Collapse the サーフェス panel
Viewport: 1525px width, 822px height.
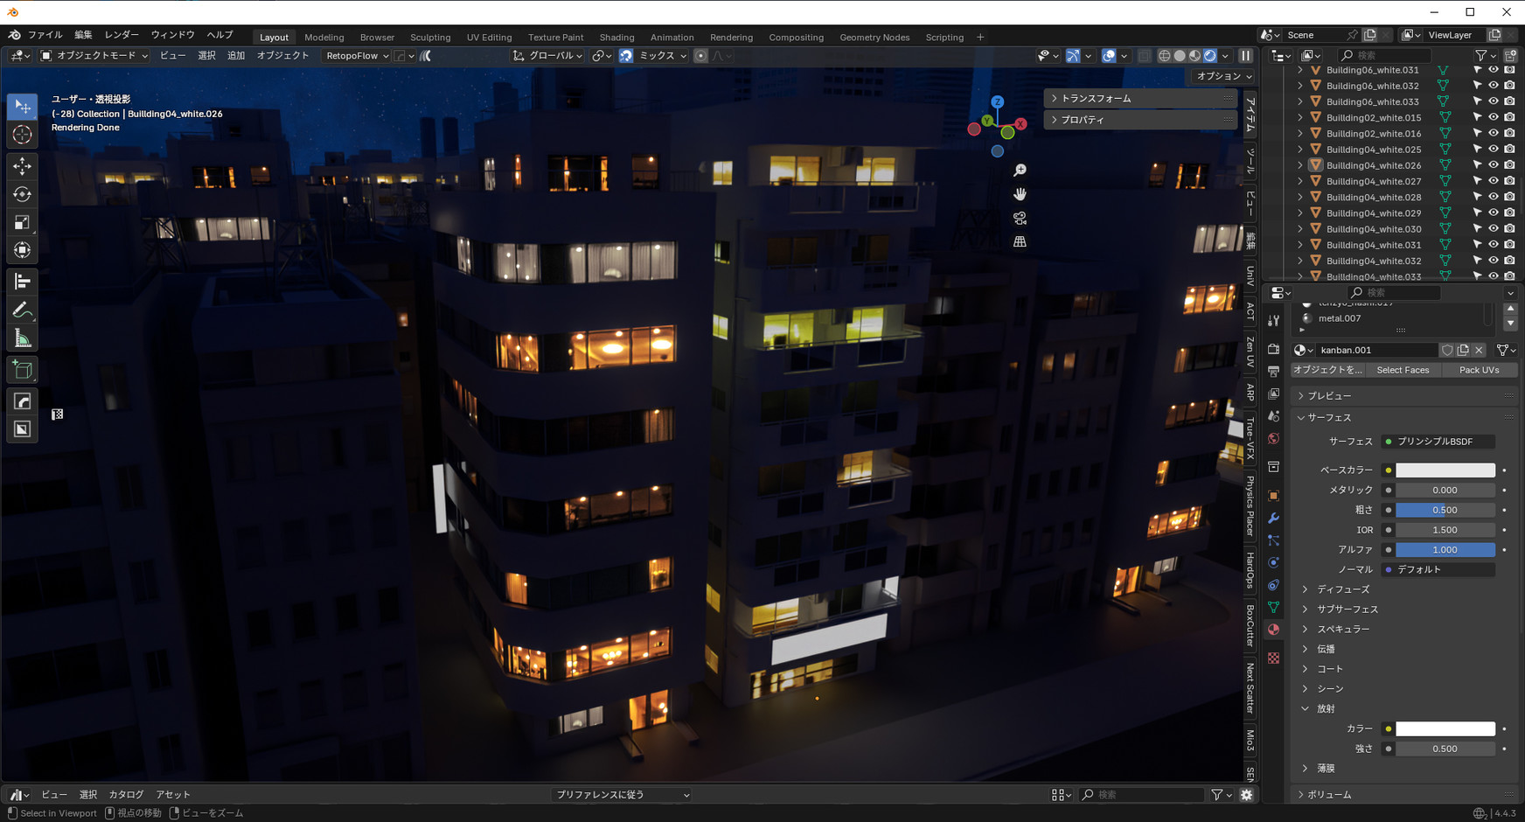(1405, 418)
